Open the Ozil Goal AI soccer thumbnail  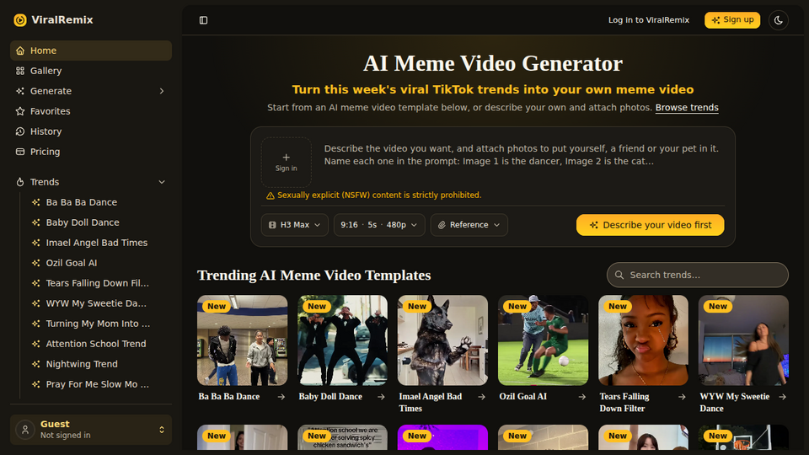543,340
